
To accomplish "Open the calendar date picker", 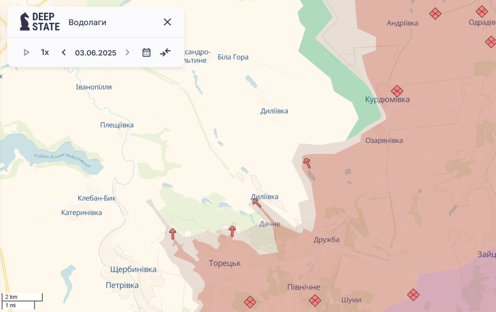I will pyautogui.click(x=146, y=52).
